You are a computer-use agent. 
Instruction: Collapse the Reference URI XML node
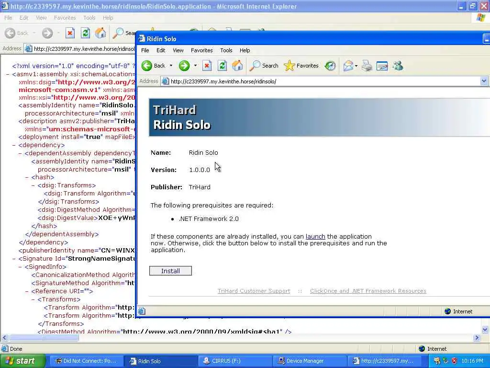(27, 291)
